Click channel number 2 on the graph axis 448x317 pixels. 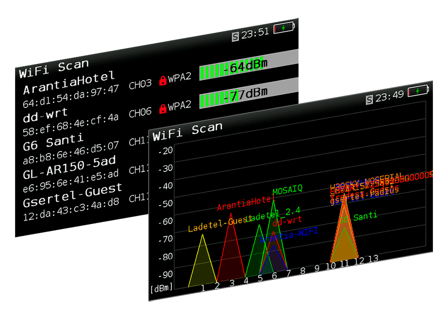217,286
